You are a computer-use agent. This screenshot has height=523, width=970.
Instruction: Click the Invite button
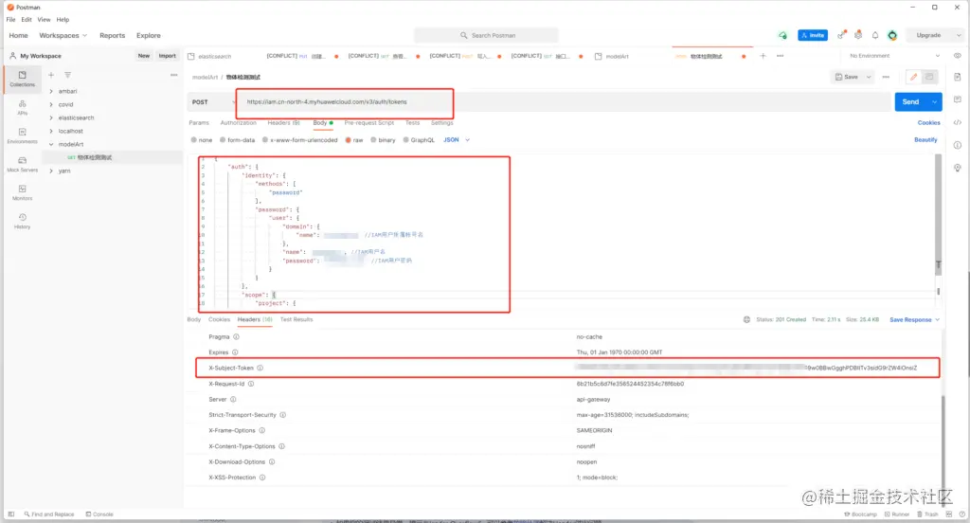tap(813, 35)
